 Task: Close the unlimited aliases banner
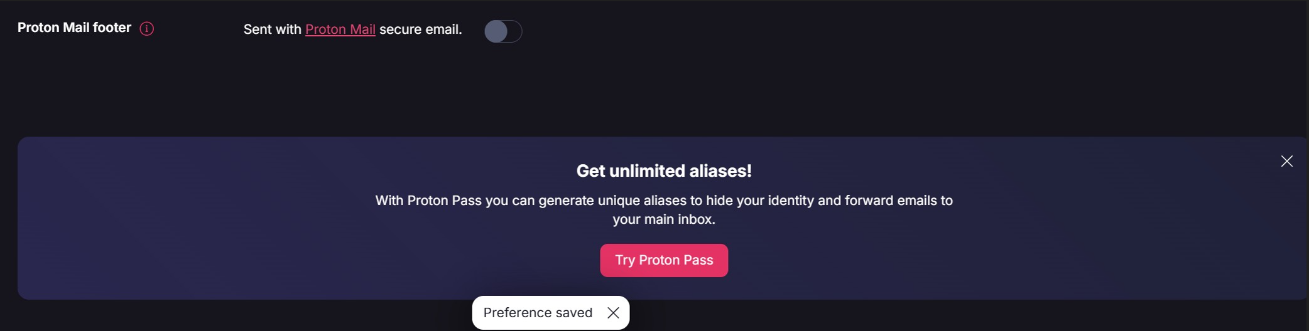coord(1286,161)
